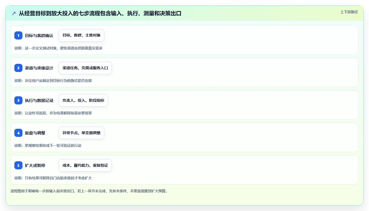The height and width of the screenshot is (211, 369).
Task: Click the note 这一步定义测试对象
Action: pyautogui.click(x=41, y=48)
